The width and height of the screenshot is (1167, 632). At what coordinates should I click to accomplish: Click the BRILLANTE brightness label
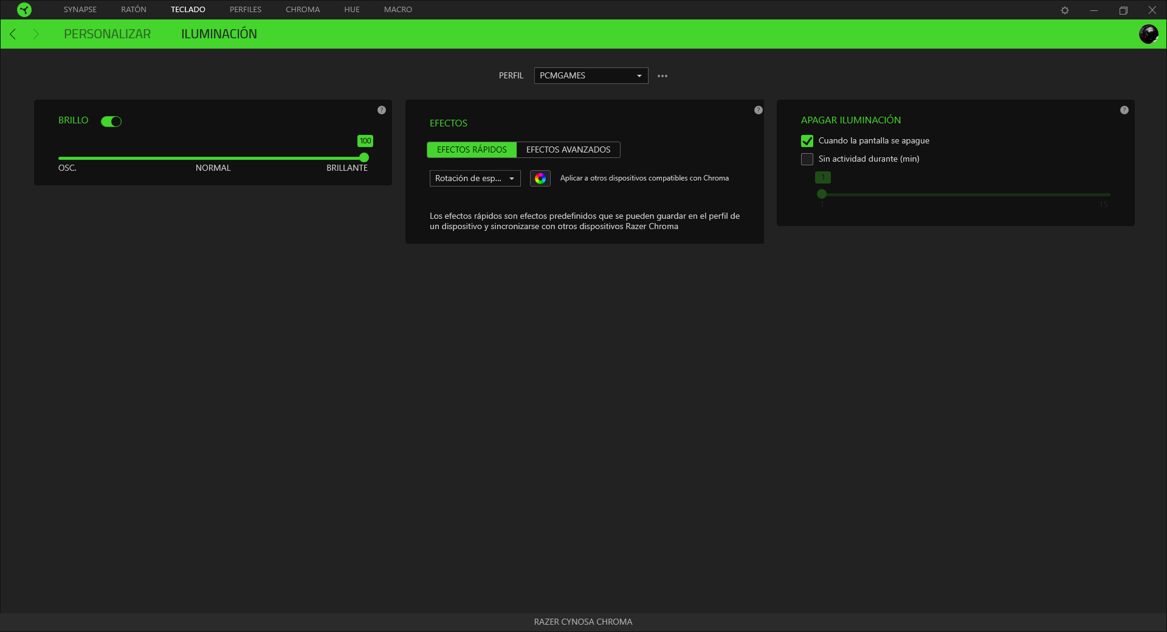[347, 168]
